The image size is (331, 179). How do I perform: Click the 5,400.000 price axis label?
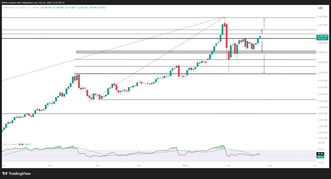click(323, 25)
